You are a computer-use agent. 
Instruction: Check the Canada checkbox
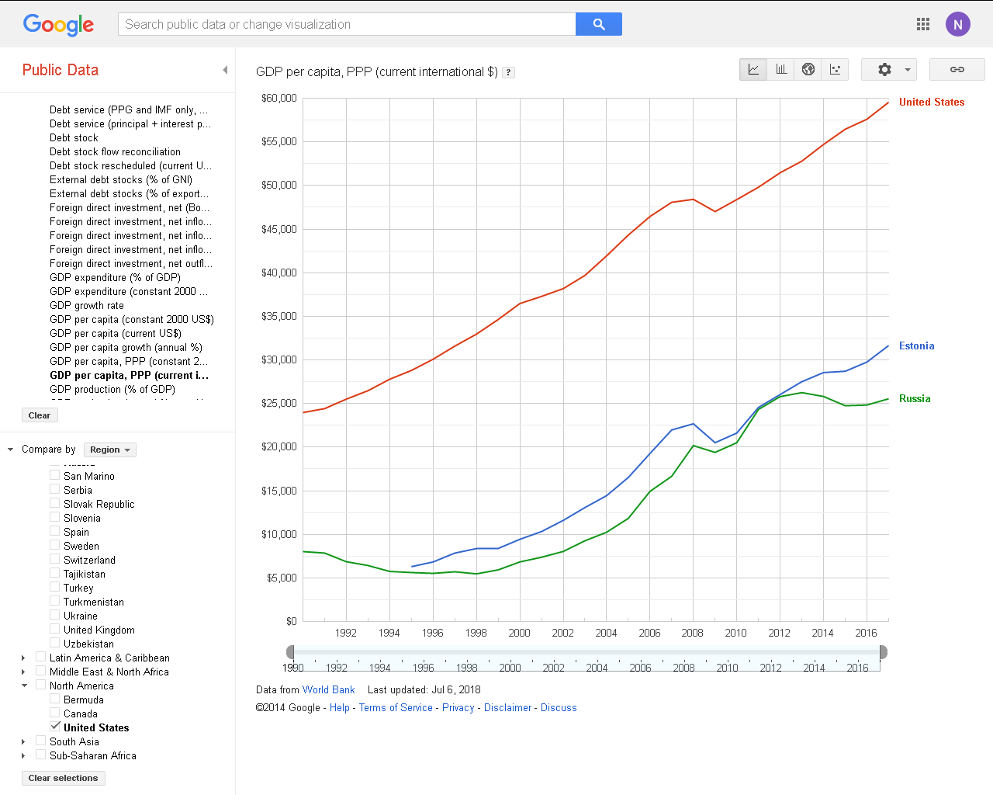pyautogui.click(x=55, y=713)
